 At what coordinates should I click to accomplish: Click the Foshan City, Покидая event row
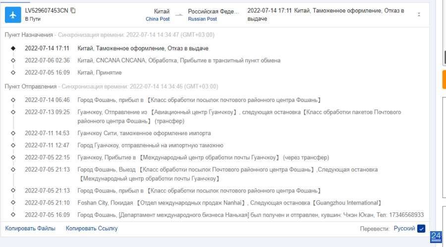[229, 203]
